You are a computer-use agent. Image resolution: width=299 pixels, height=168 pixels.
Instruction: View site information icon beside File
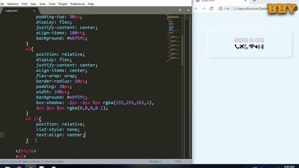click(221, 8)
